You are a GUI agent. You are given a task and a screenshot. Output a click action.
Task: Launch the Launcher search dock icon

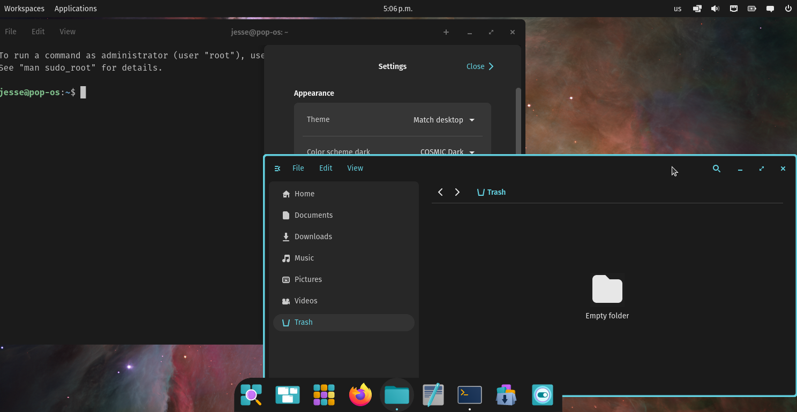251,395
